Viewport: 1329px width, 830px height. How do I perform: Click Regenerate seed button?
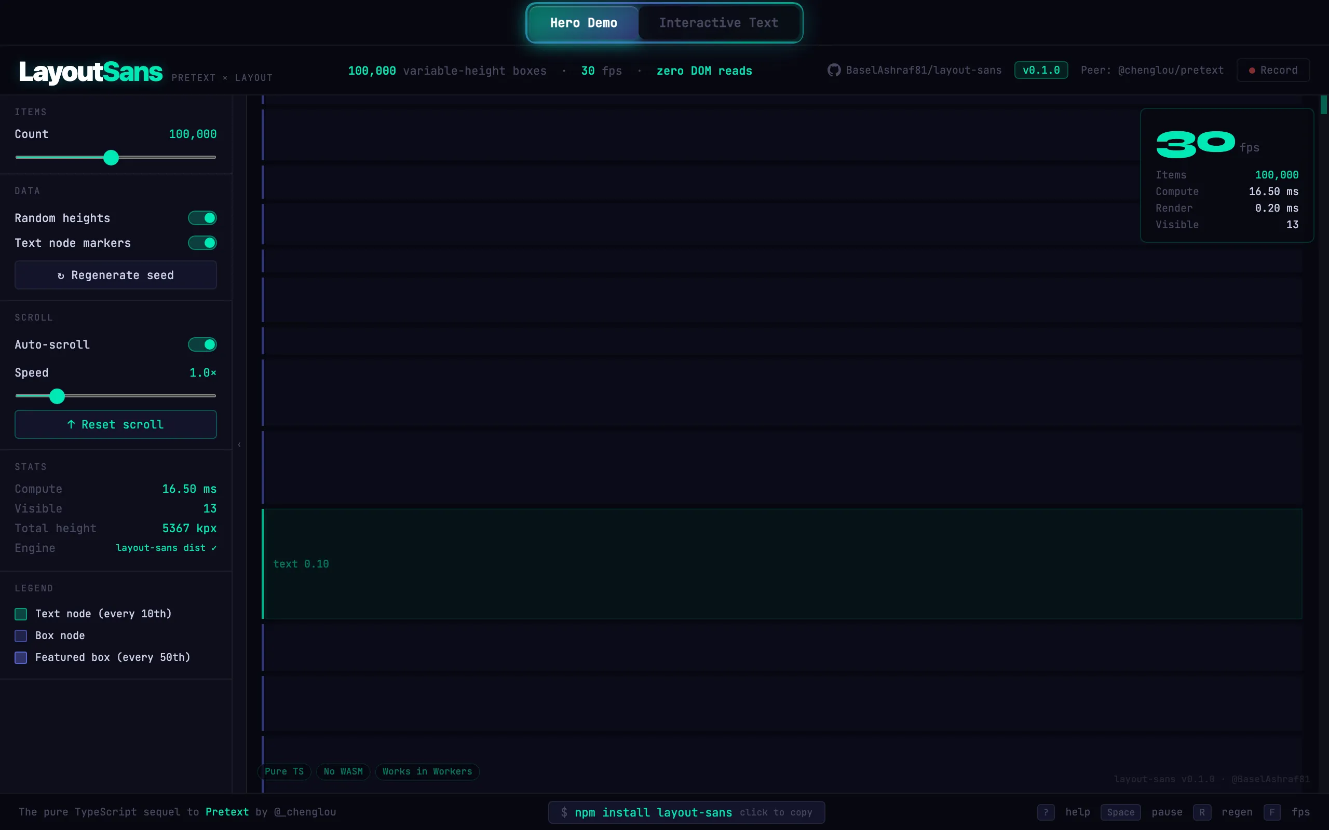115,275
